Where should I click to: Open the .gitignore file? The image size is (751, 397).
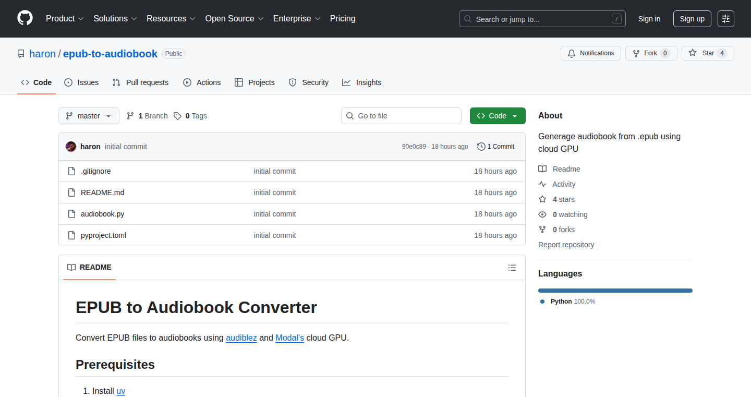(x=96, y=171)
